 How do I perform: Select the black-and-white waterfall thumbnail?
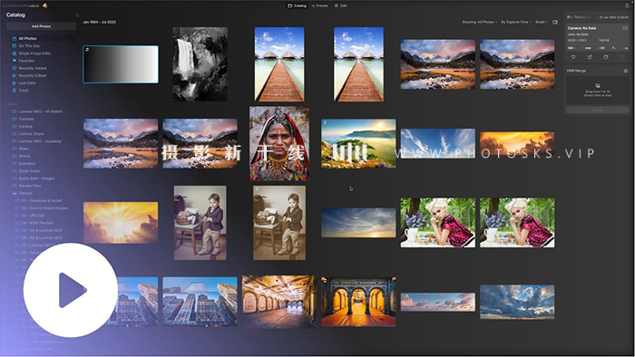pos(200,64)
